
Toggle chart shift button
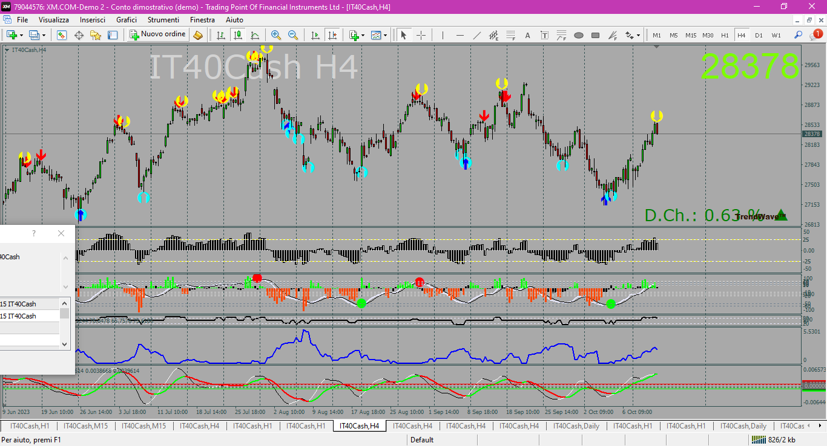coord(332,35)
